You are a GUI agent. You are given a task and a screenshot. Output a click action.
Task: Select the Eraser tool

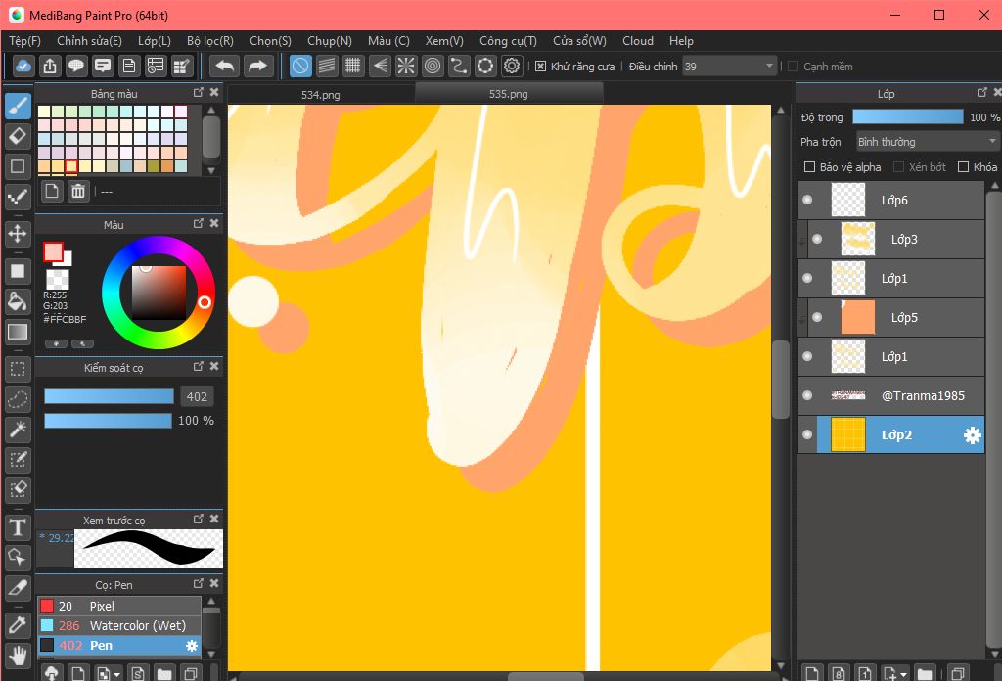18,136
